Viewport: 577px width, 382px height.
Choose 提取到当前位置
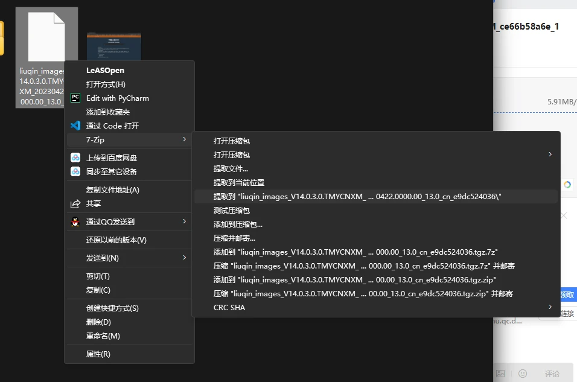click(376, 182)
